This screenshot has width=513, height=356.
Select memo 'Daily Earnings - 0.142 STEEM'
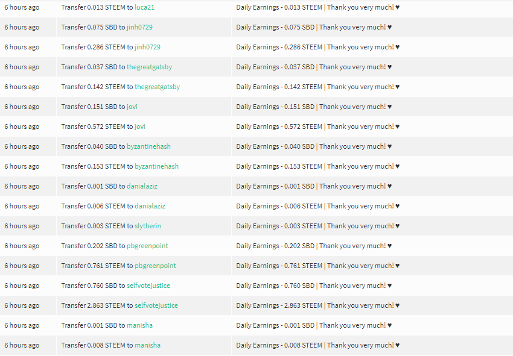[279, 87]
